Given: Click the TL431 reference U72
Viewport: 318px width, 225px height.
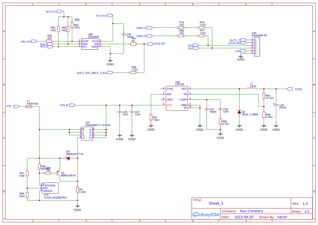Looking at the screenshot, I should [50, 188].
